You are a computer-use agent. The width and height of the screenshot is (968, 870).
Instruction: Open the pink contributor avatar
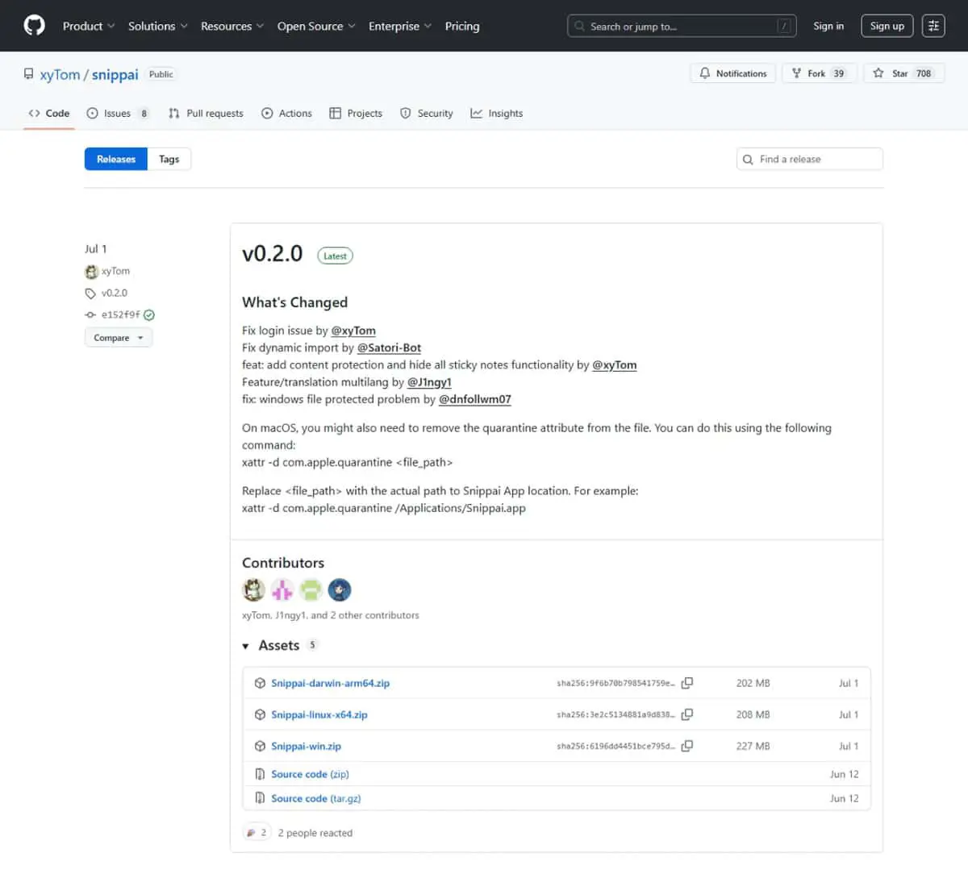click(282, 589)
